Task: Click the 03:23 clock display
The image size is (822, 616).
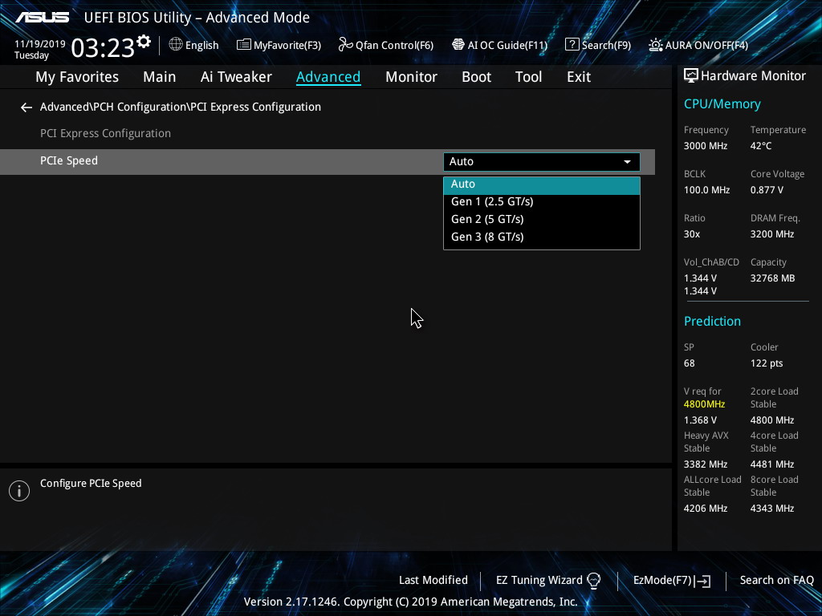Action: 103,47
